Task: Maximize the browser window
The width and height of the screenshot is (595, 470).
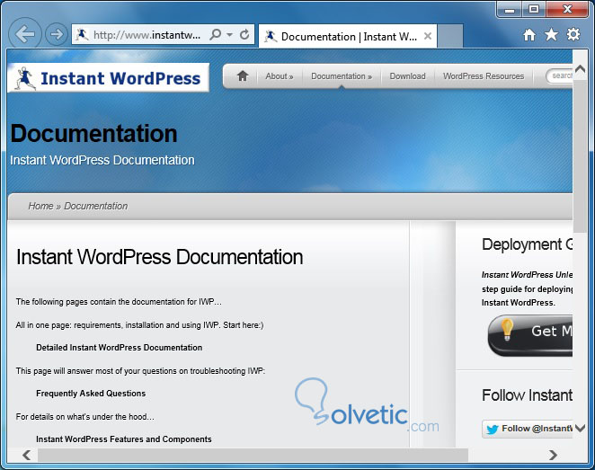Action: click(x=534, y=10)
